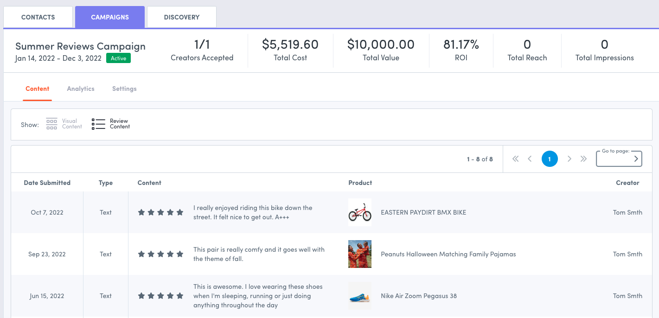The height and width of the screenshot is (318, 659).
Task: Open the Peanuts Halloween pajamas thumbnail
Action: [x=360, y=254]
